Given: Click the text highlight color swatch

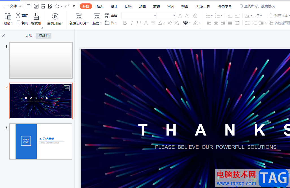Looking at the screenshot, I should [195, 23].
